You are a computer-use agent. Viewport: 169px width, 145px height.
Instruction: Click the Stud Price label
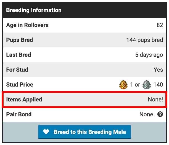click(x=20, y=85)
